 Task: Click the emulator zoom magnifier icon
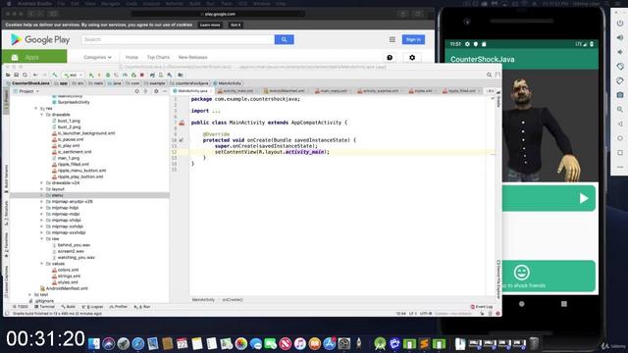[x=620, y=109]
